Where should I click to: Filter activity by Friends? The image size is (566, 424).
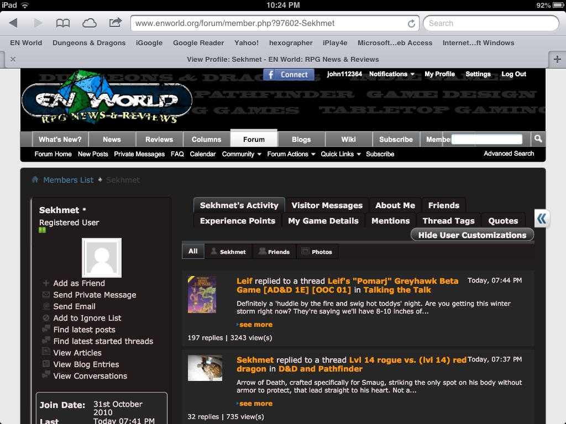[274, 252]
